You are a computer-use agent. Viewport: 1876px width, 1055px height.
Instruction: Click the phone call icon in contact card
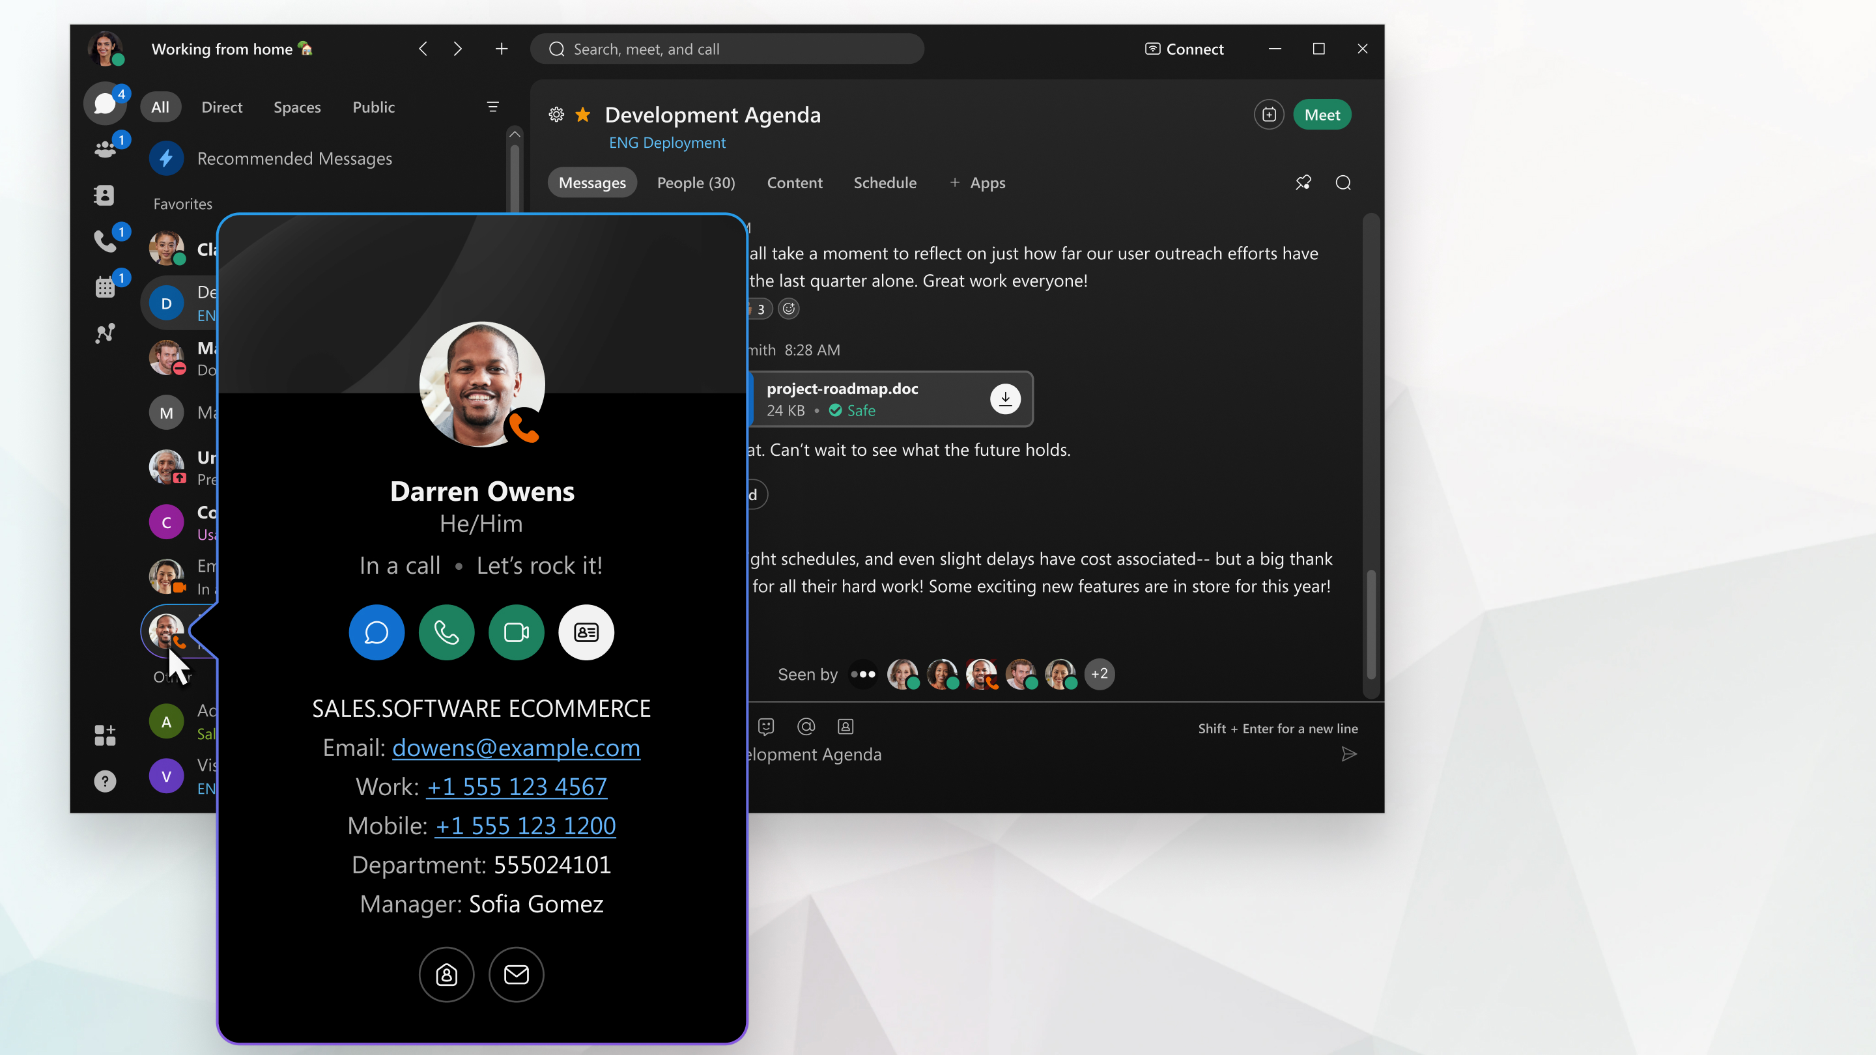tap(446, 632)
